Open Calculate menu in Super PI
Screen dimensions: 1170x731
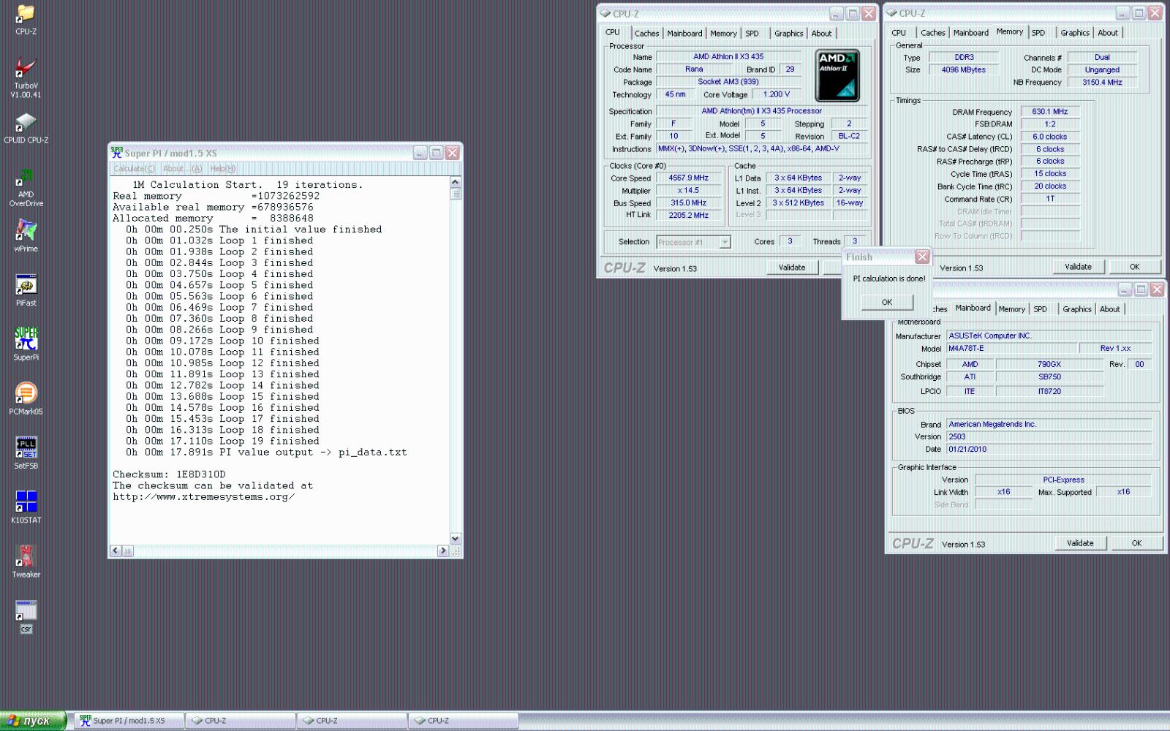tap(134, 169)
